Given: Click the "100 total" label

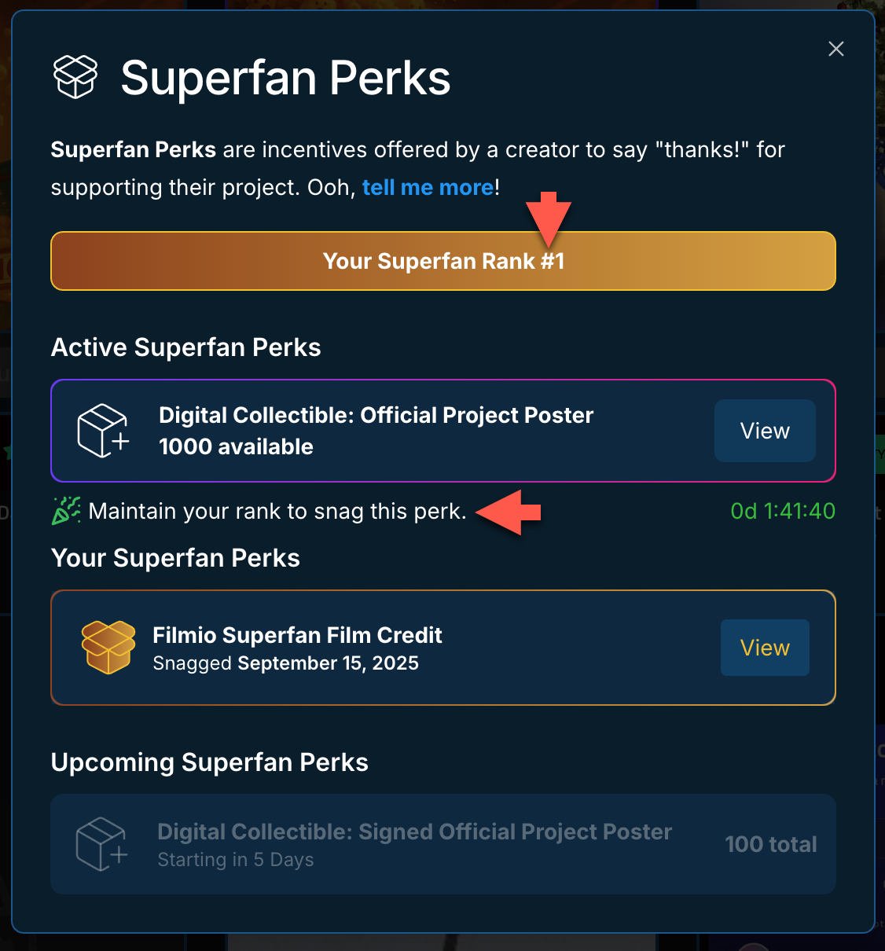Looking at the screenshot, I should coord(770,844).
